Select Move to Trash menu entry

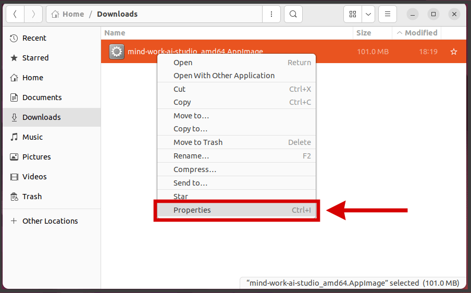[198, 142]
